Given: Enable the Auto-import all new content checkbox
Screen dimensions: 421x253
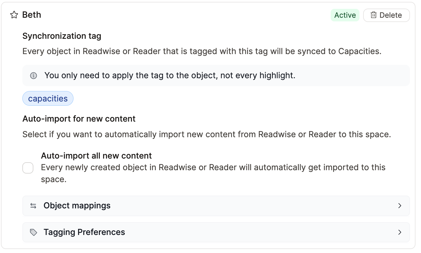Looking at the screenshot, I should [x=28, y=168].
